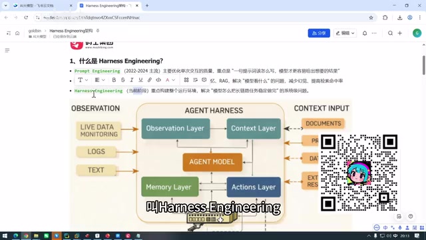Screen dimensions: 426x240
Task: Click the page vertical scrollbar thumb
Action: [423, 65]
